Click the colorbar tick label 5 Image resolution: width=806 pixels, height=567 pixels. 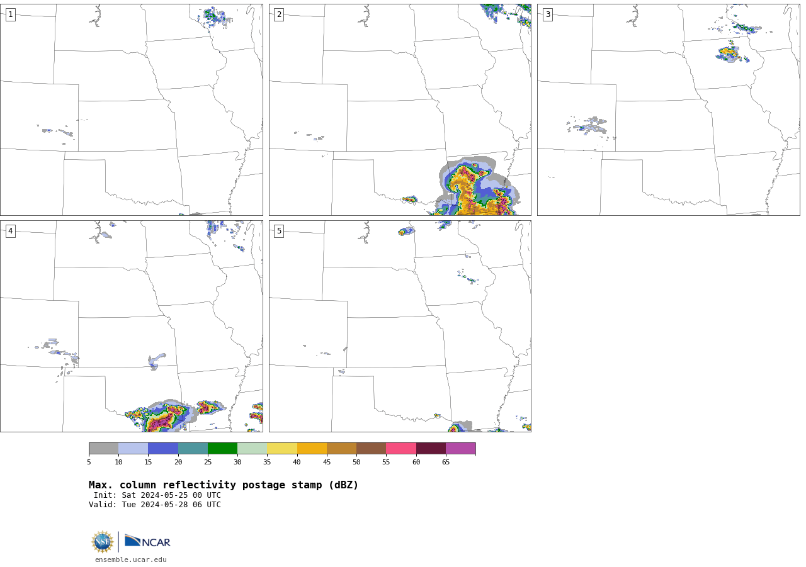pyautogui.click(x=89, y=462)
